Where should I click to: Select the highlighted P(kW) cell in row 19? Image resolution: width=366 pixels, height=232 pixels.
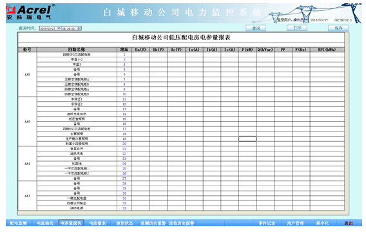(x=247, y=139)
